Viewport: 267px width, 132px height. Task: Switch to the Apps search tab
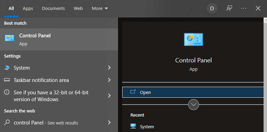(x=28, y=8)
